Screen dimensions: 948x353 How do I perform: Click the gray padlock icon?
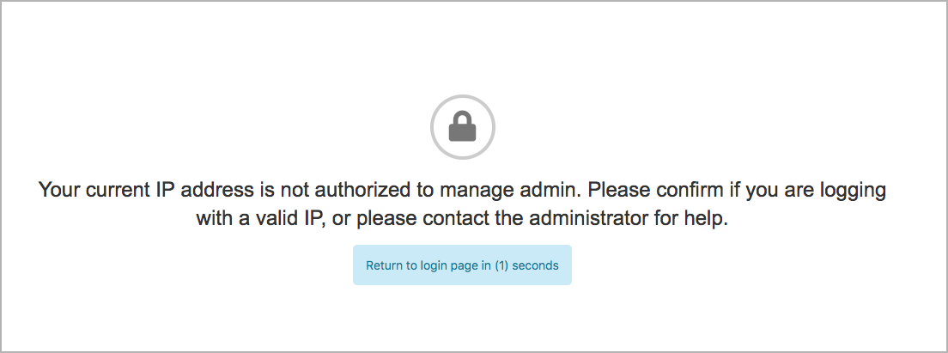[463, 126]
